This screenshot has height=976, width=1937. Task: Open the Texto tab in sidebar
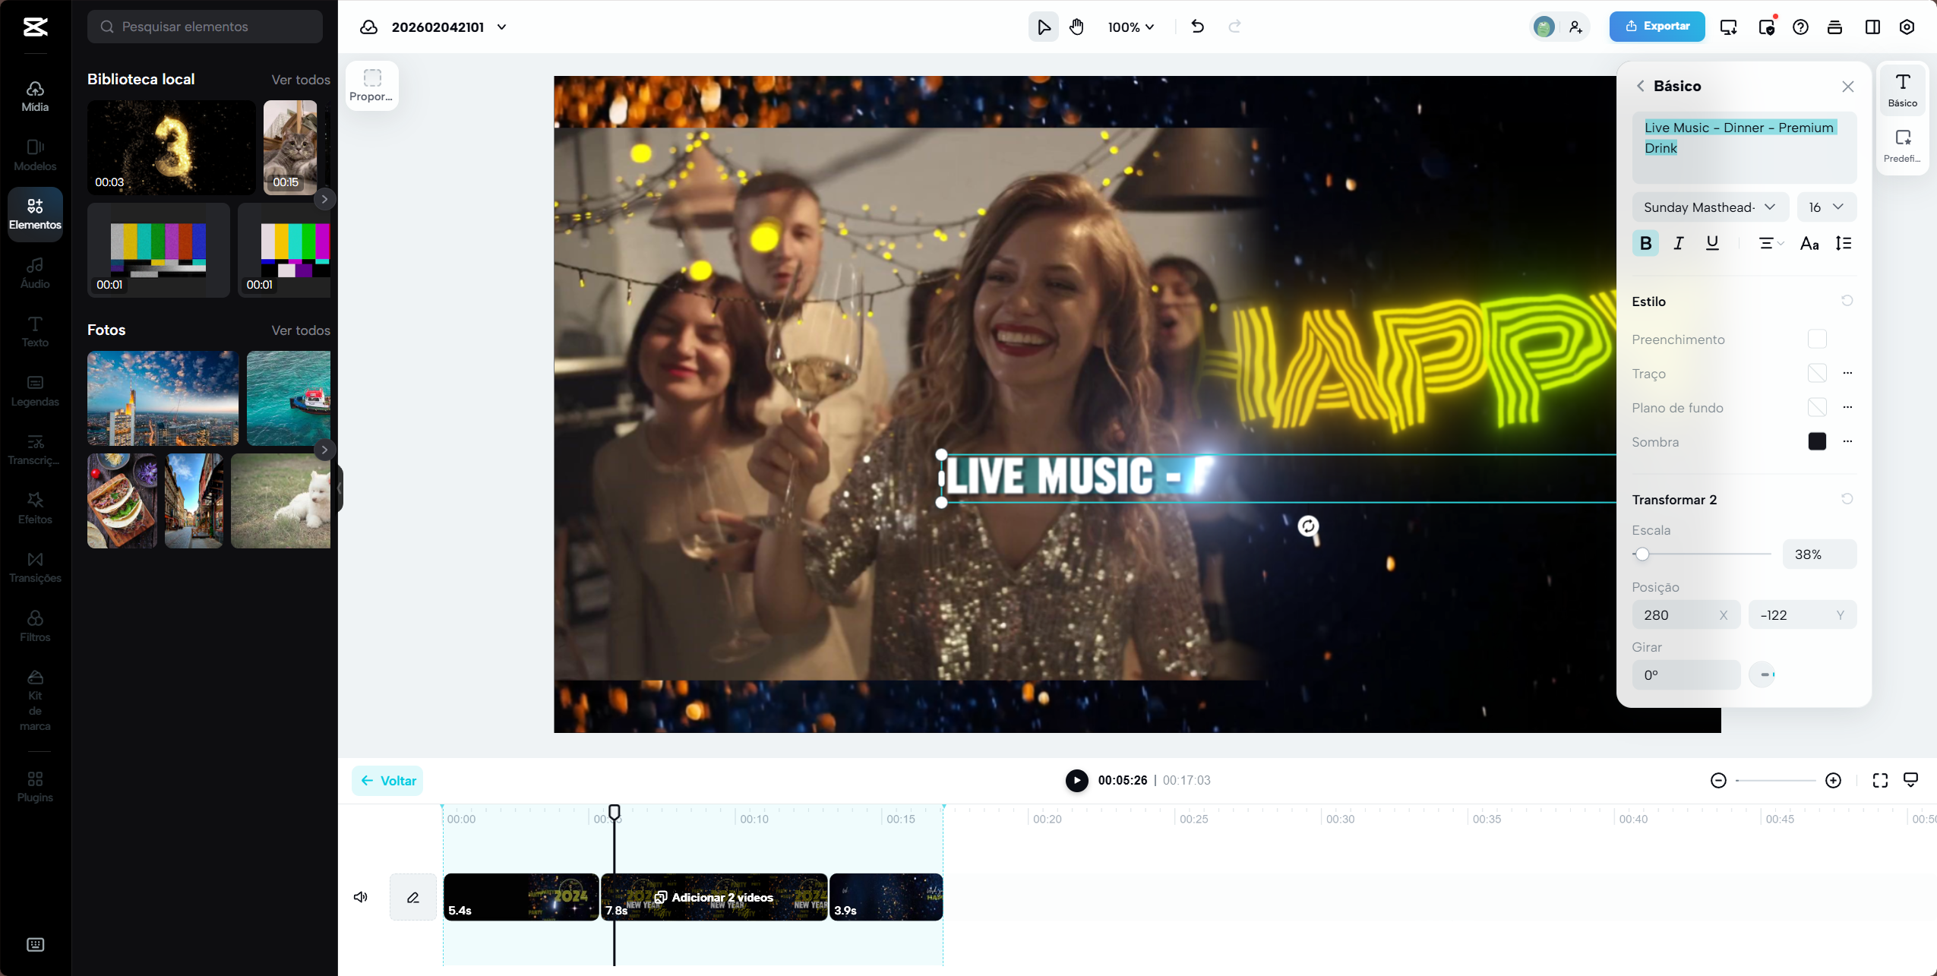[x=35, y=332]
